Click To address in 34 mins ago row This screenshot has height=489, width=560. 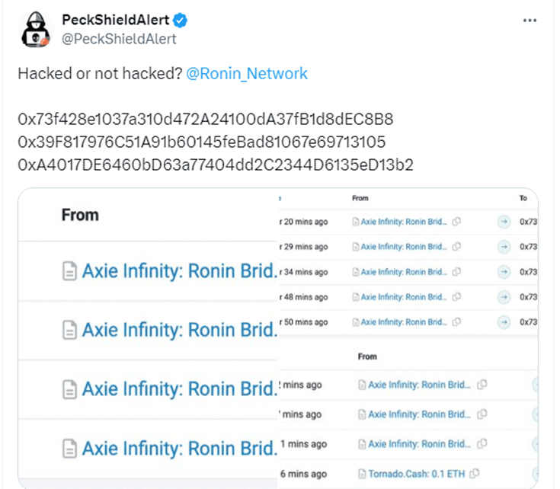coord(529,272)
